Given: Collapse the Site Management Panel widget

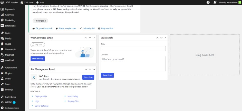Looking at the screenshot, I should pyautogui.click(x=94, y=69).
